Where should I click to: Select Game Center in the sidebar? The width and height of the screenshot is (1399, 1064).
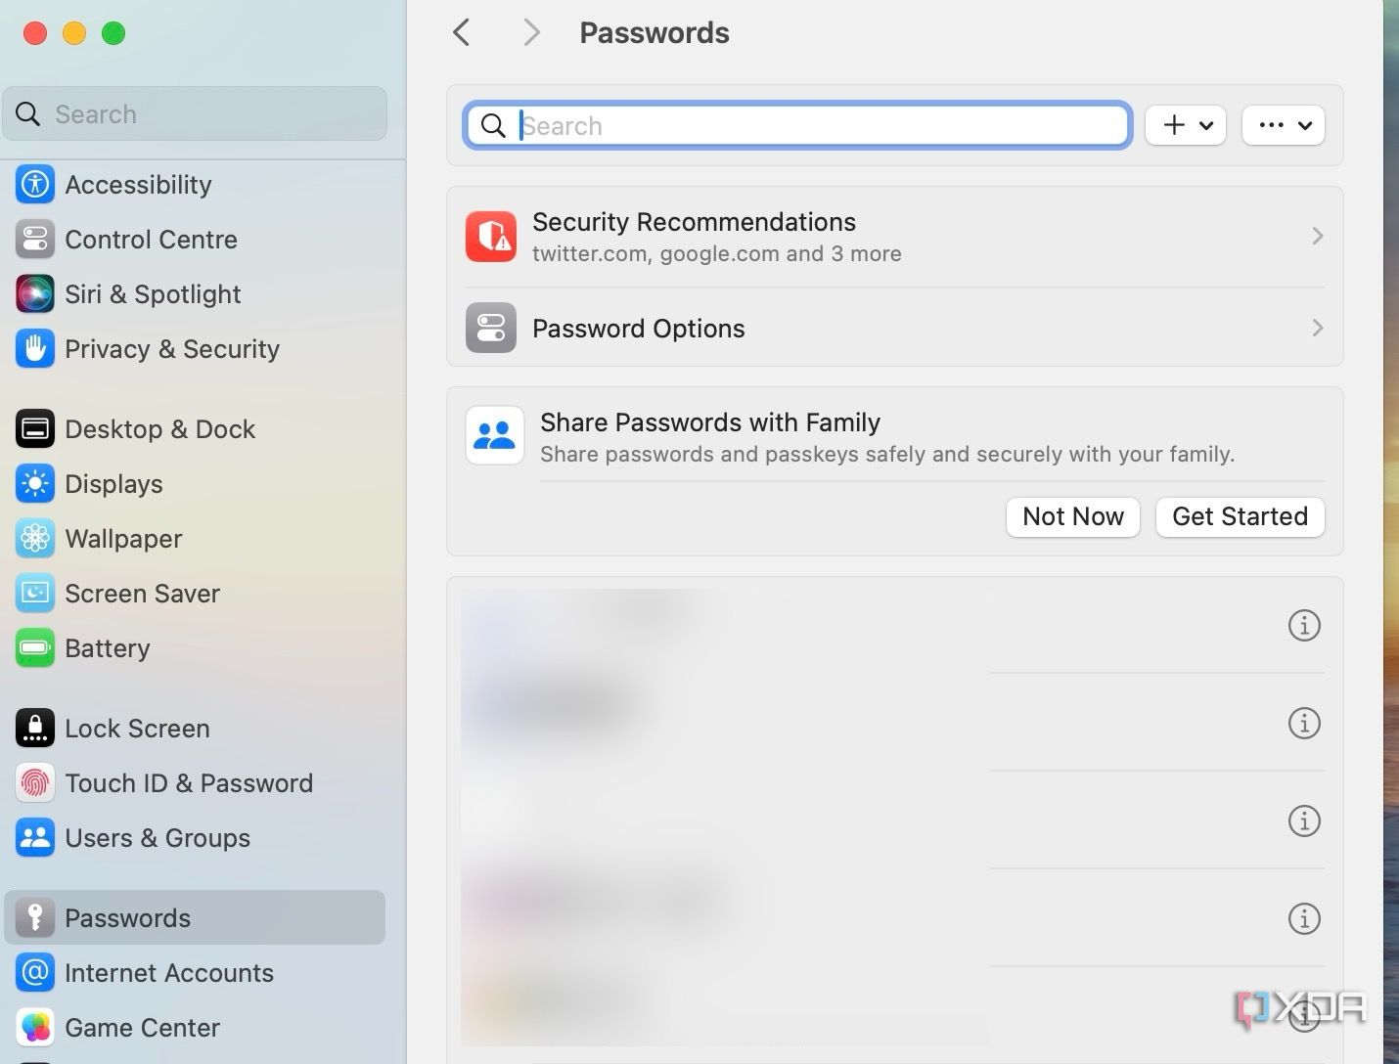142,1027
